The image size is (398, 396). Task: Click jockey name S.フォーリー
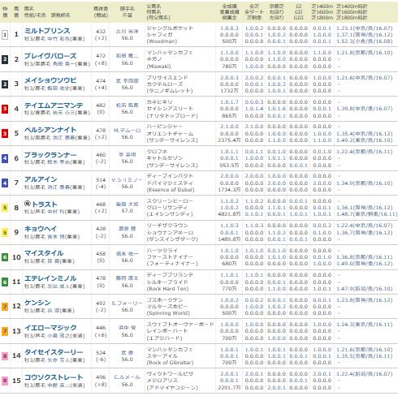(127, 303)
